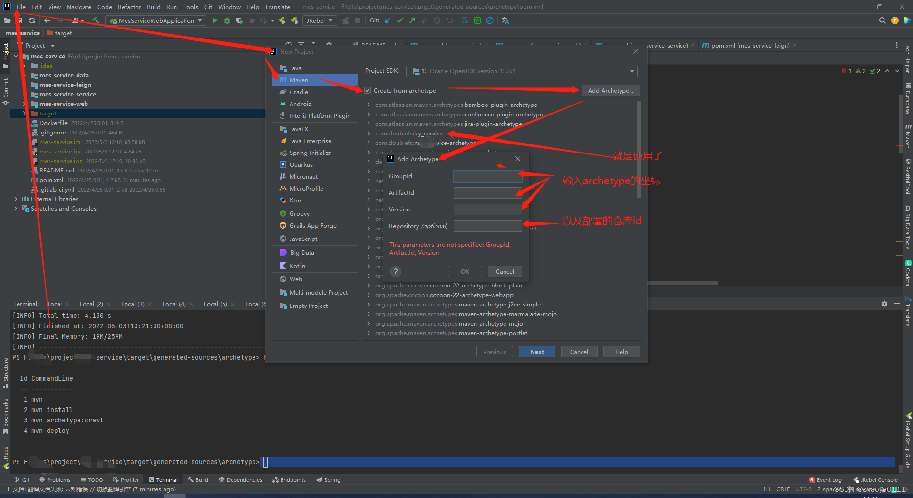Viewport: 913px width, 498px height.
Task: Open the Database sidebar tool window
Action: [908, 98]
